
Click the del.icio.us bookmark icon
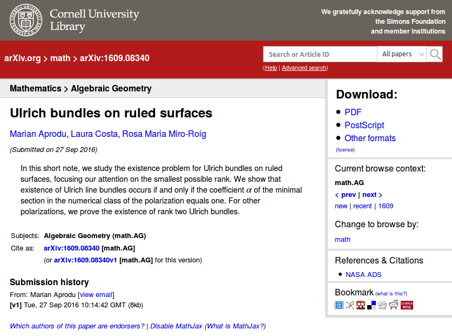372,305
